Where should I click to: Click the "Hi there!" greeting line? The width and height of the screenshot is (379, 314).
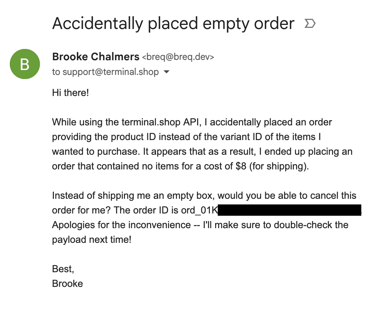[70, 92]
